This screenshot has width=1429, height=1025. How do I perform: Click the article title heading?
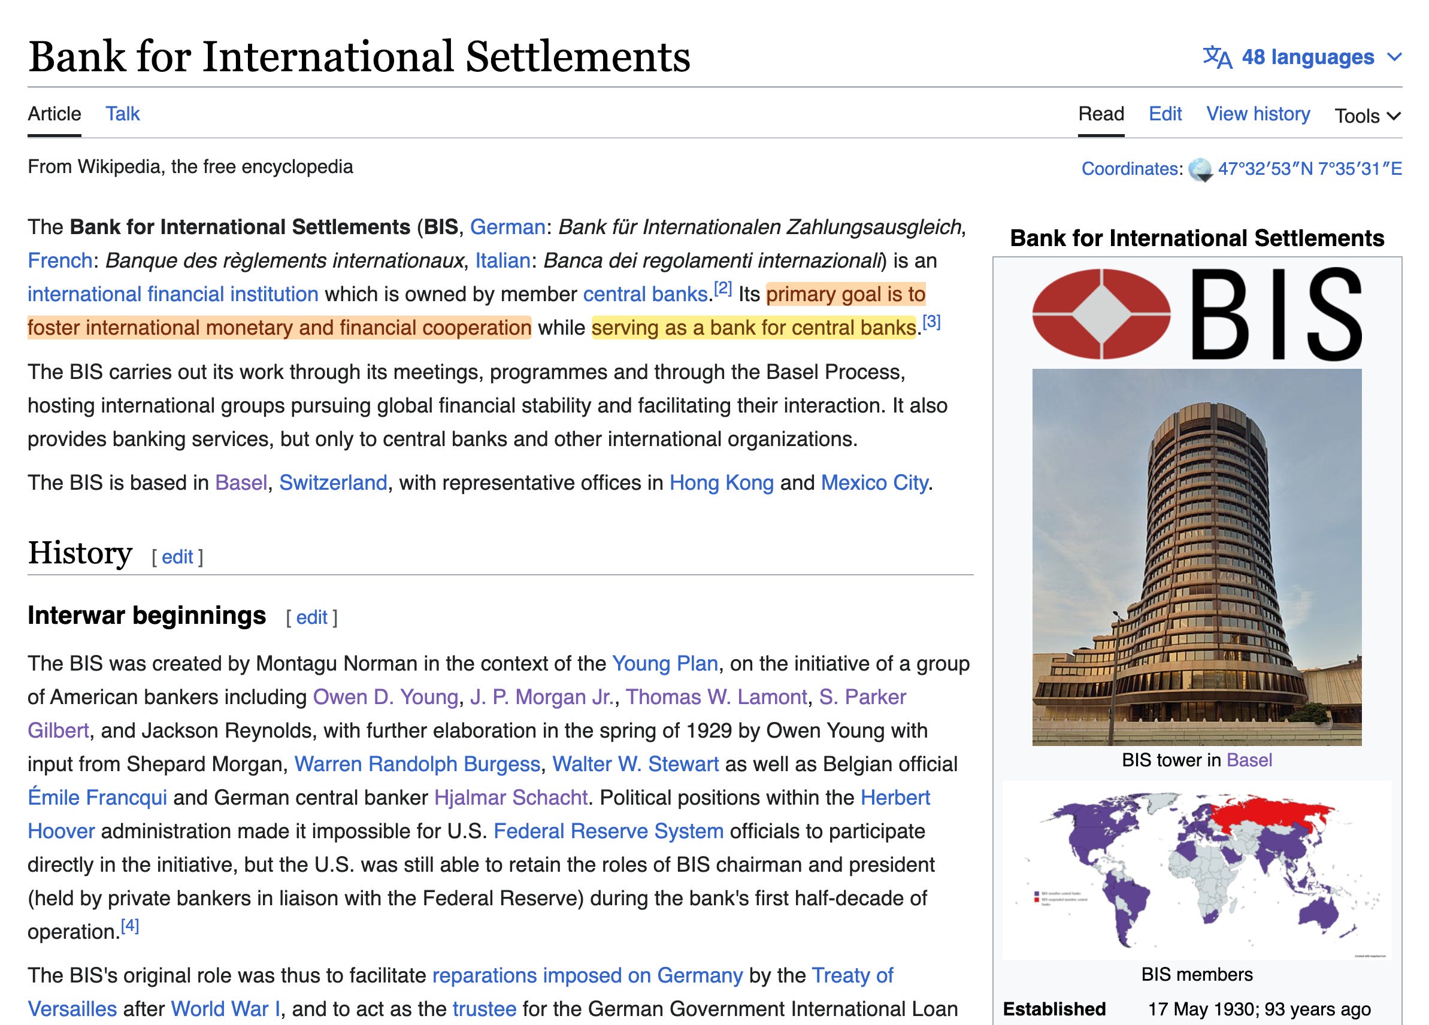pyautogui.click(x=359, y=56)
